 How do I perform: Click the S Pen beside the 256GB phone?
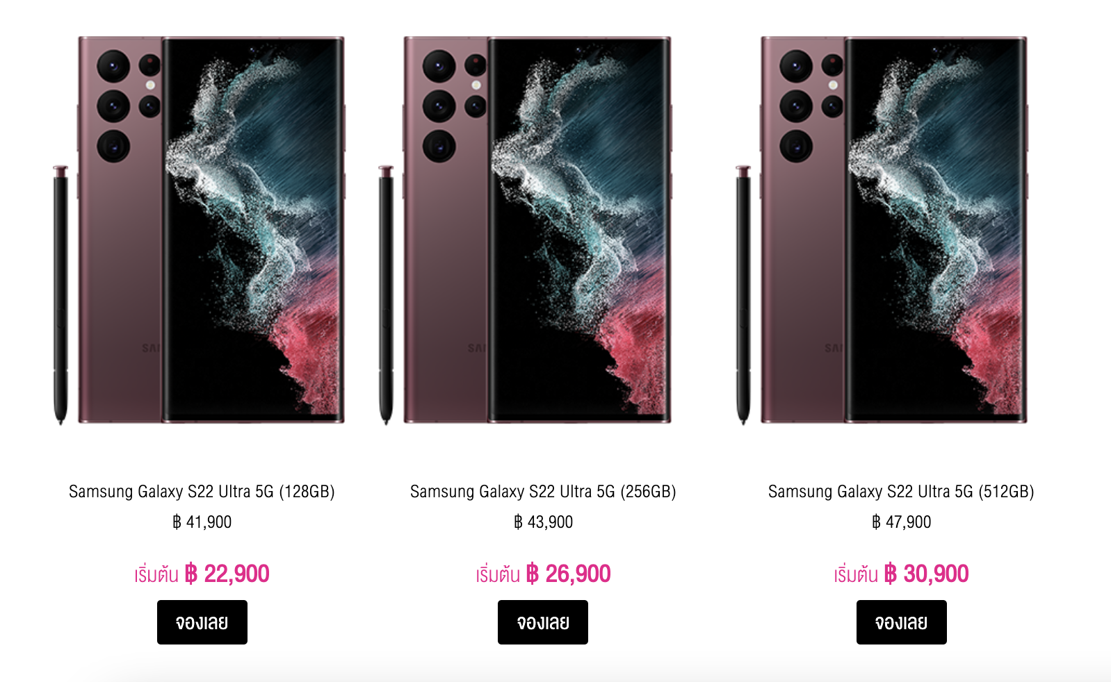386,295
